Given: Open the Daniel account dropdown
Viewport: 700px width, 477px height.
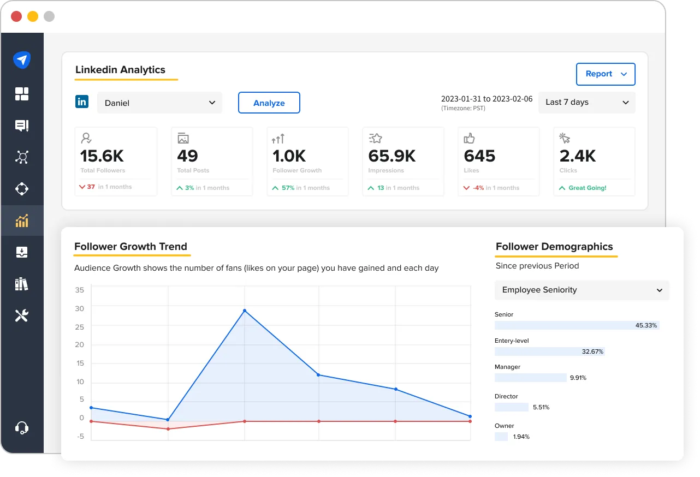Looking at the screenshot, I should [159, 102].
